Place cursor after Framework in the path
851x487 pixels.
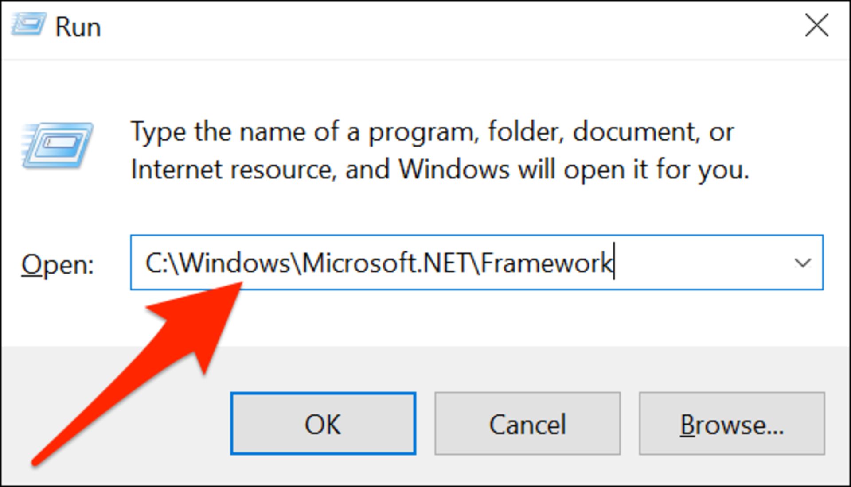[616, 263]
